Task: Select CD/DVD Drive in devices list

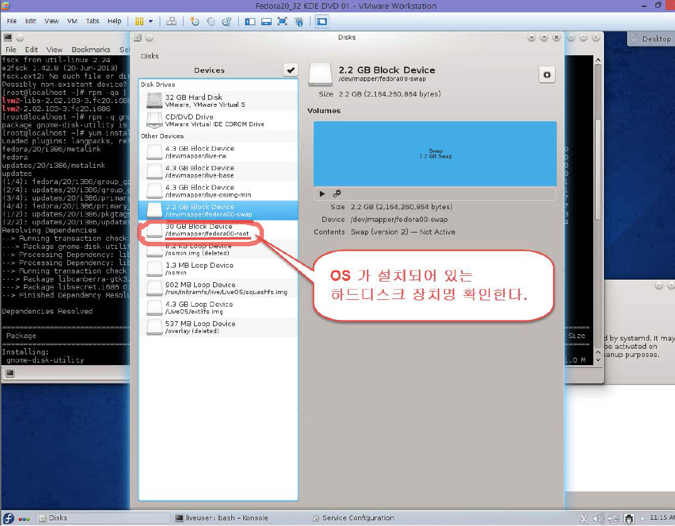Action: [x=218, y=120]
